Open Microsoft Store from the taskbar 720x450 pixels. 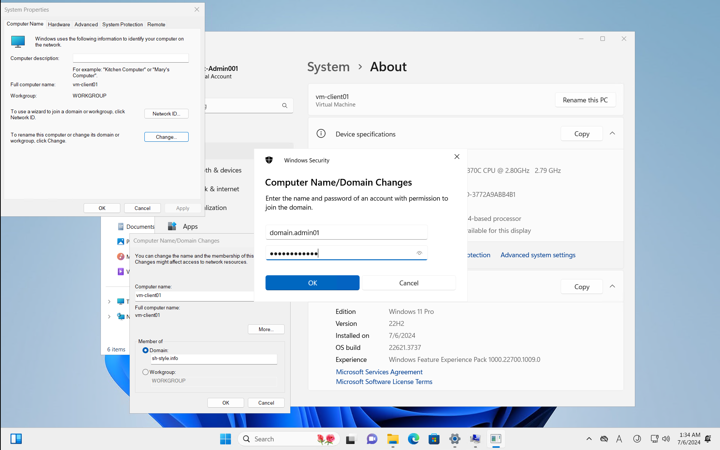[x=434, y=439]
